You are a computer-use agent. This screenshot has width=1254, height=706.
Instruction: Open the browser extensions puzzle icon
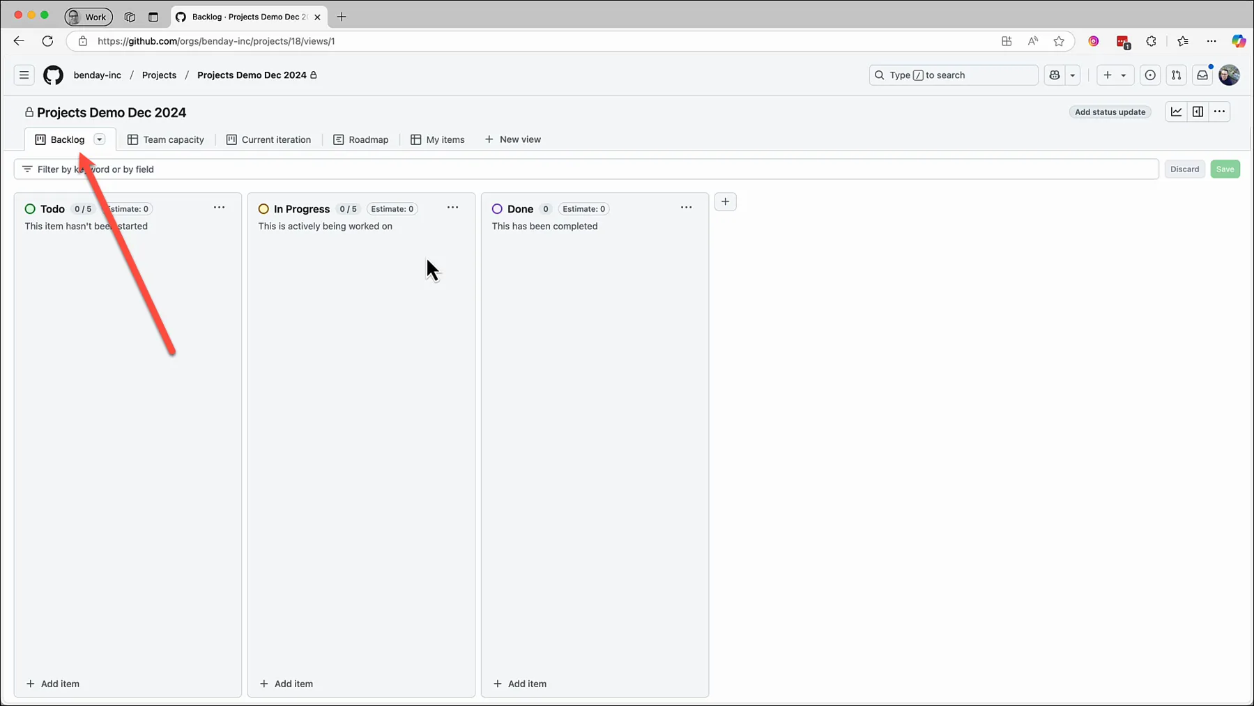pyautogui.click(x=1151, y=41)
